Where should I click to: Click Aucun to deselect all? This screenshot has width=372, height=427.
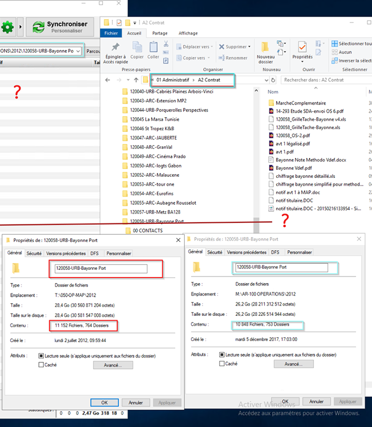click(342, 52)
